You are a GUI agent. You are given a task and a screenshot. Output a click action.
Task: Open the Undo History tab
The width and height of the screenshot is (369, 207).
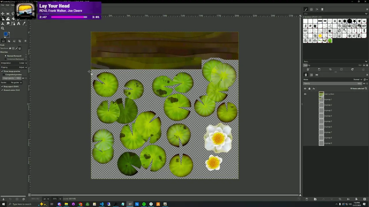(14, 41)
